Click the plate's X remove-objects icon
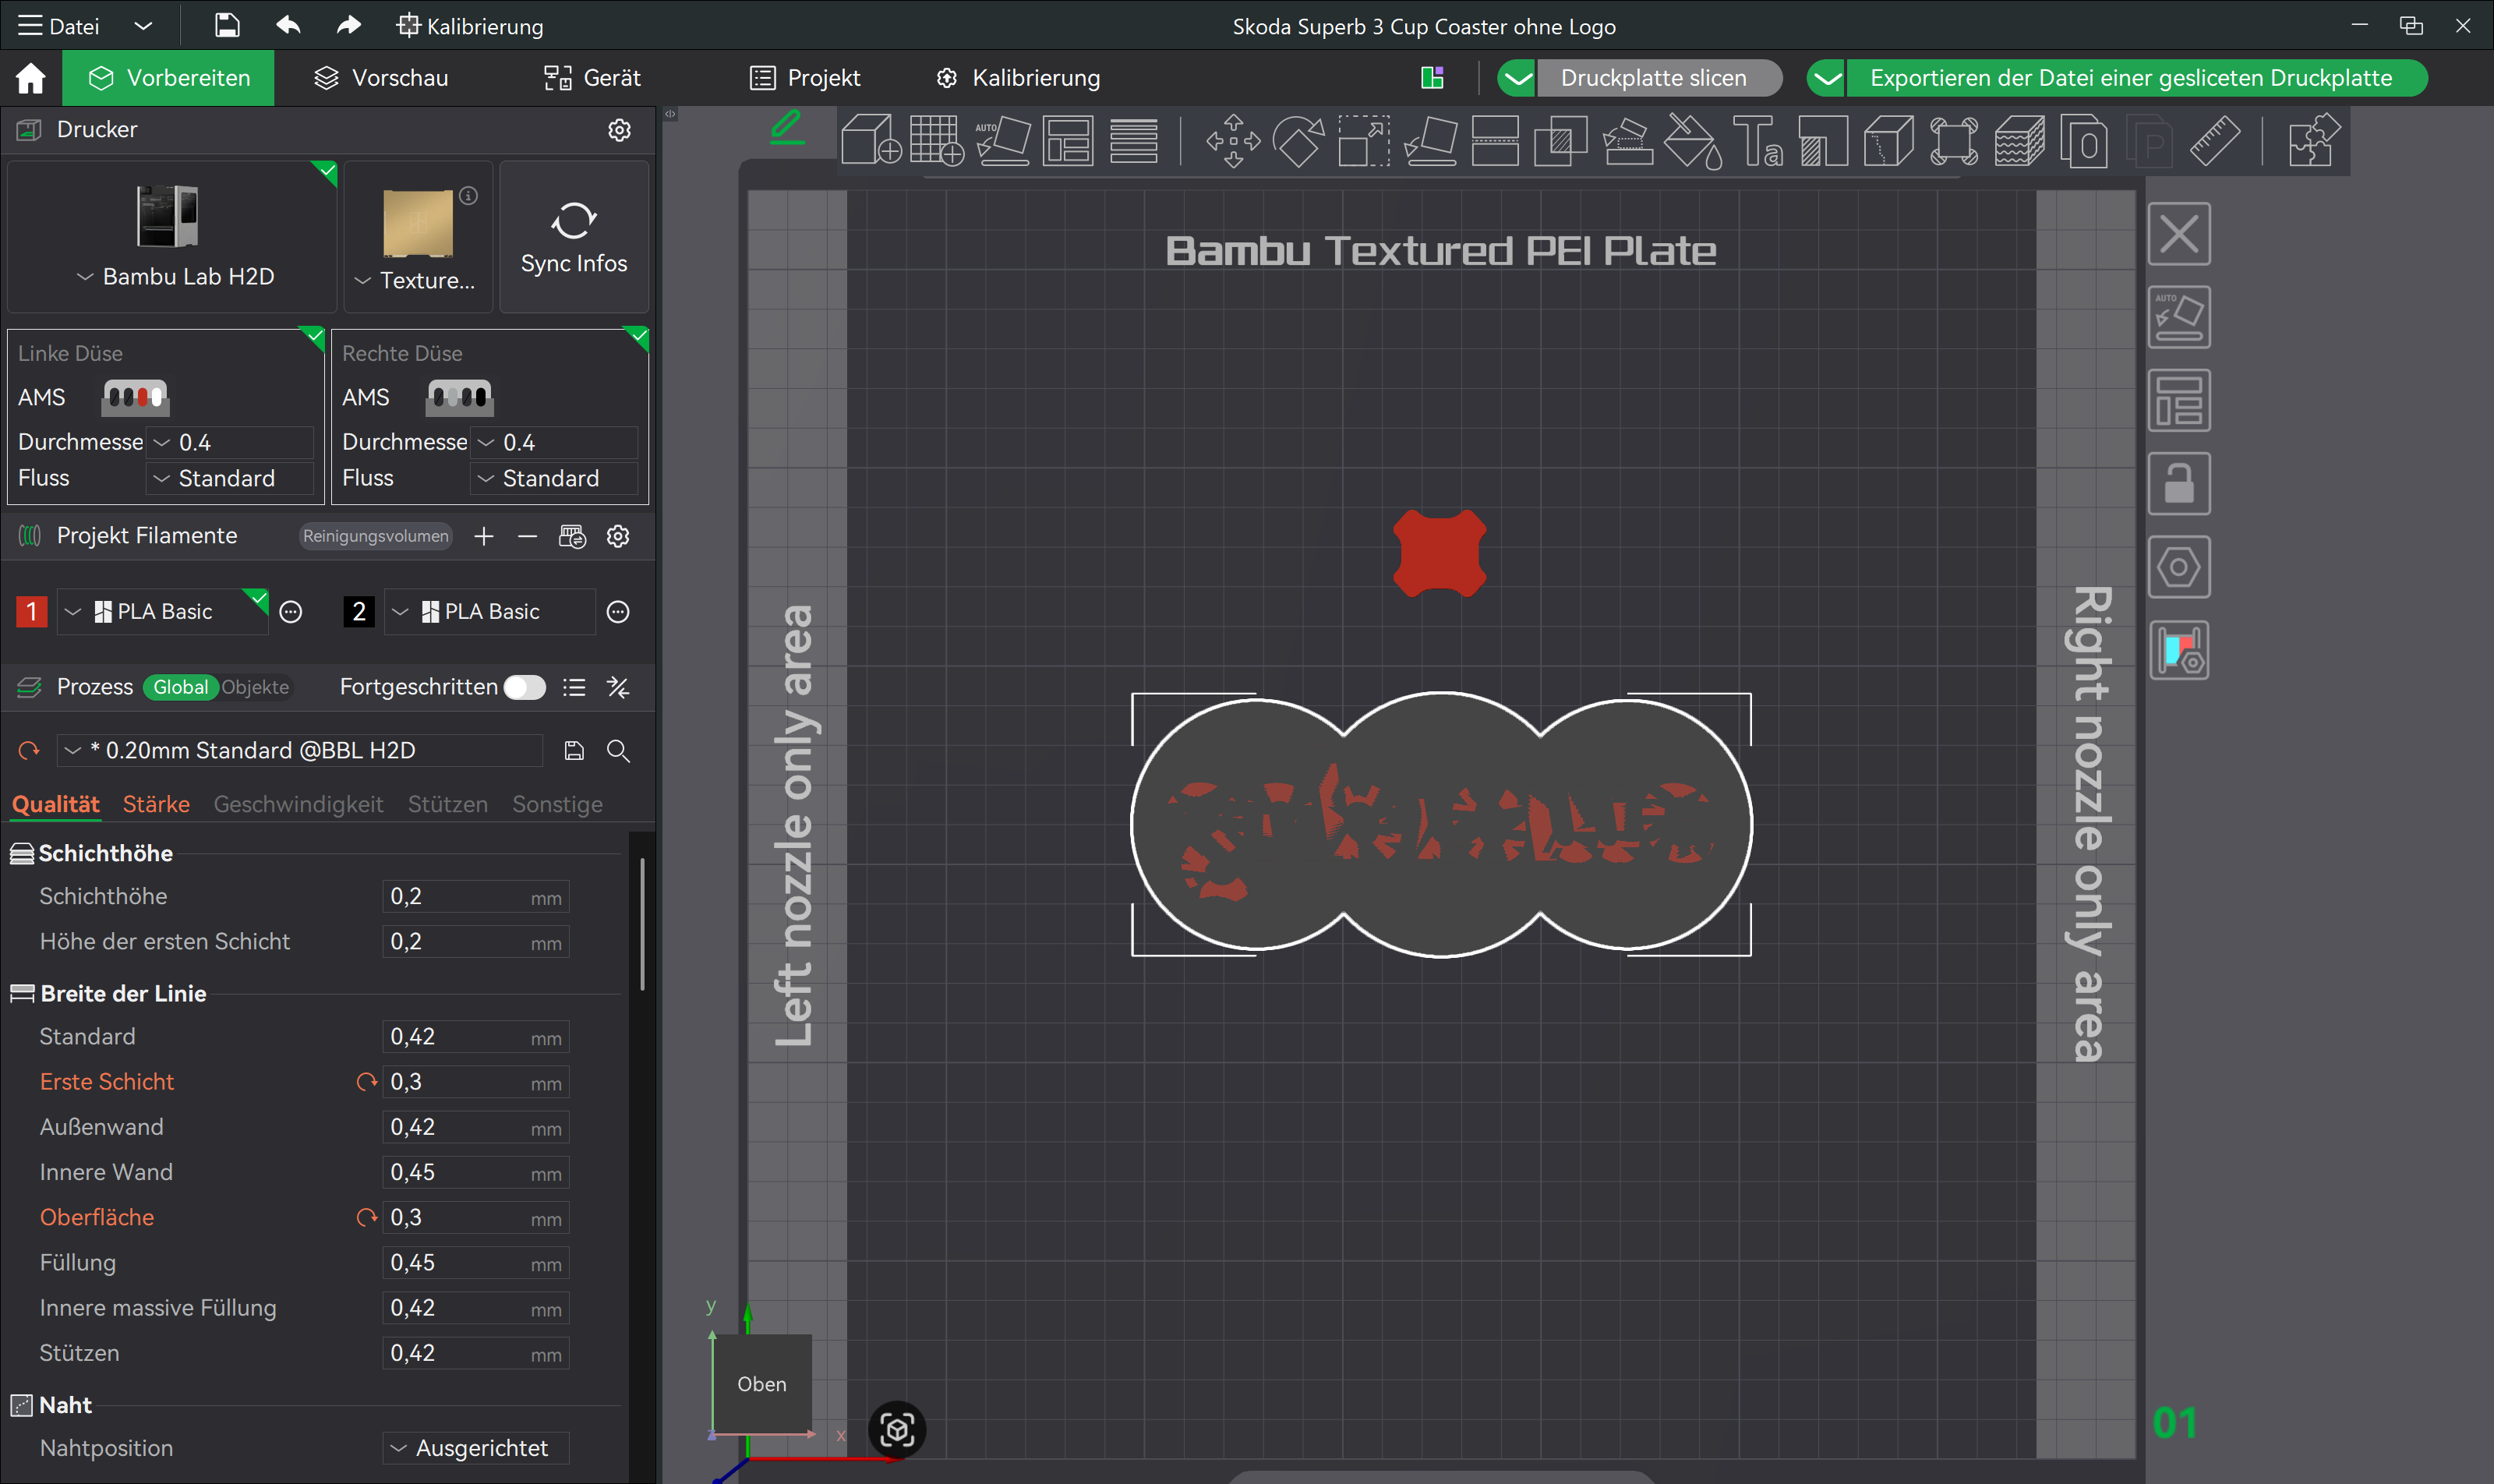 coord(2179,235)
